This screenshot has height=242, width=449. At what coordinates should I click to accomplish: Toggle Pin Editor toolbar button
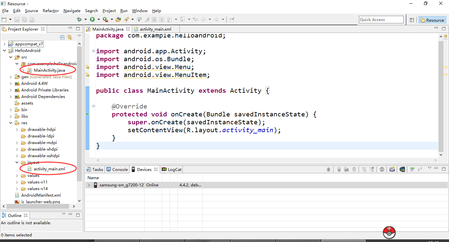(232, 20)
